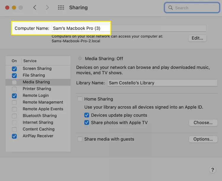The height and width of the screenshot is (181, 222).
Task: Enable Share media with guests checkbox
Action: [80, 139]
